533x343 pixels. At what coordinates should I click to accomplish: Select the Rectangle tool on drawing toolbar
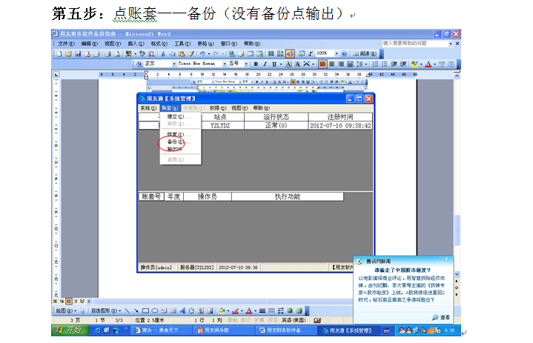(145, 310)
